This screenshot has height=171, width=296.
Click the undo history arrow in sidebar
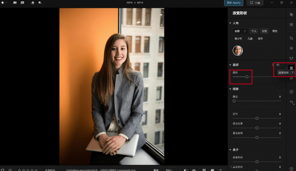tap(292, 102)
